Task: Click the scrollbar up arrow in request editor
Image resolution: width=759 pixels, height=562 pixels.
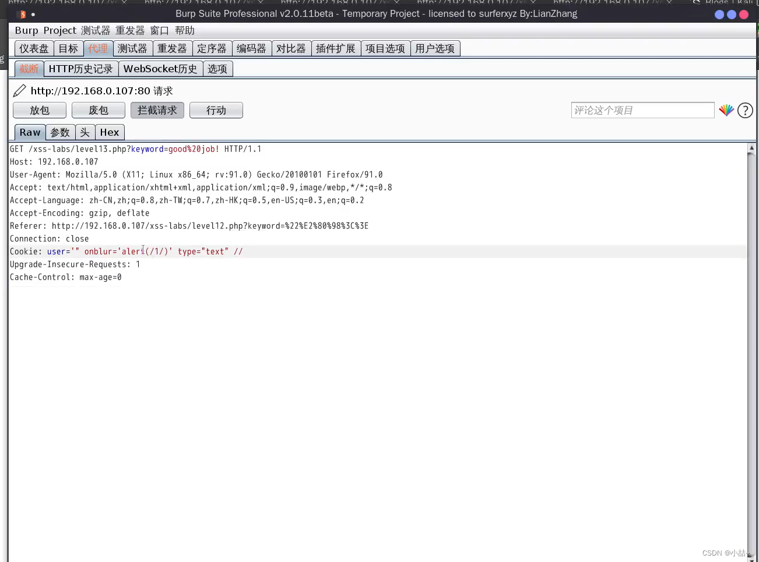Action: (752, 148)
